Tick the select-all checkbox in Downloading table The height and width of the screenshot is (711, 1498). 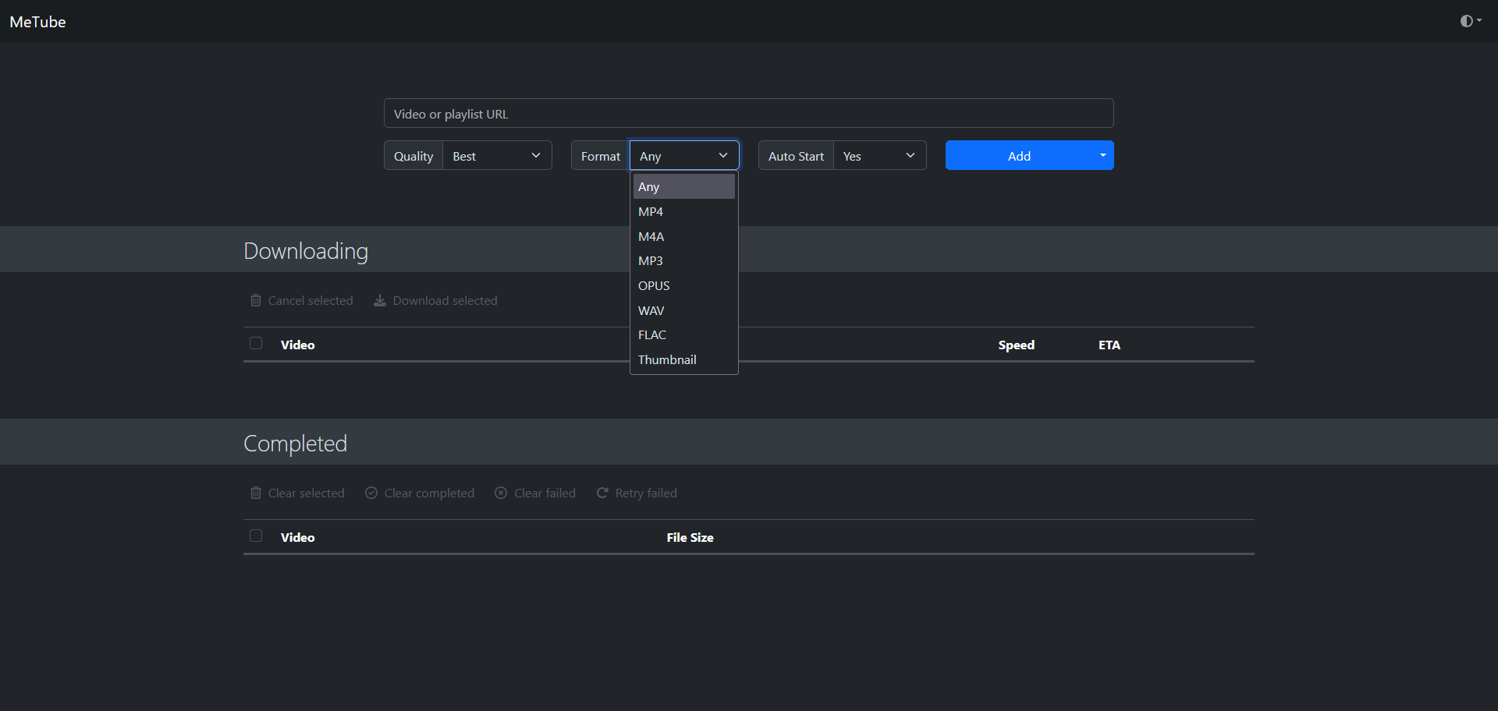pos(256,343)
